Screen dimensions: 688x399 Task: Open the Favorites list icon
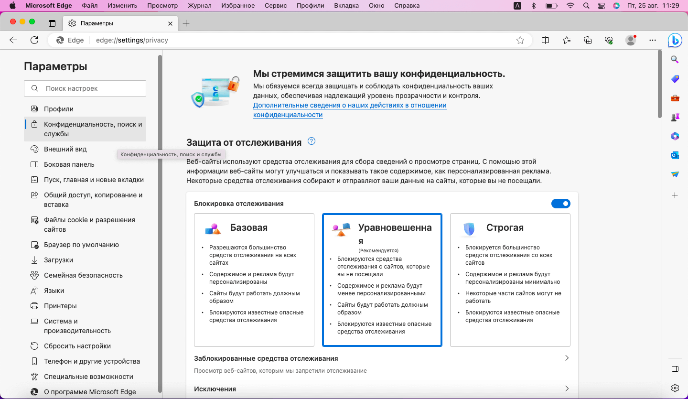pyautogui.click(x=567, y=40)
